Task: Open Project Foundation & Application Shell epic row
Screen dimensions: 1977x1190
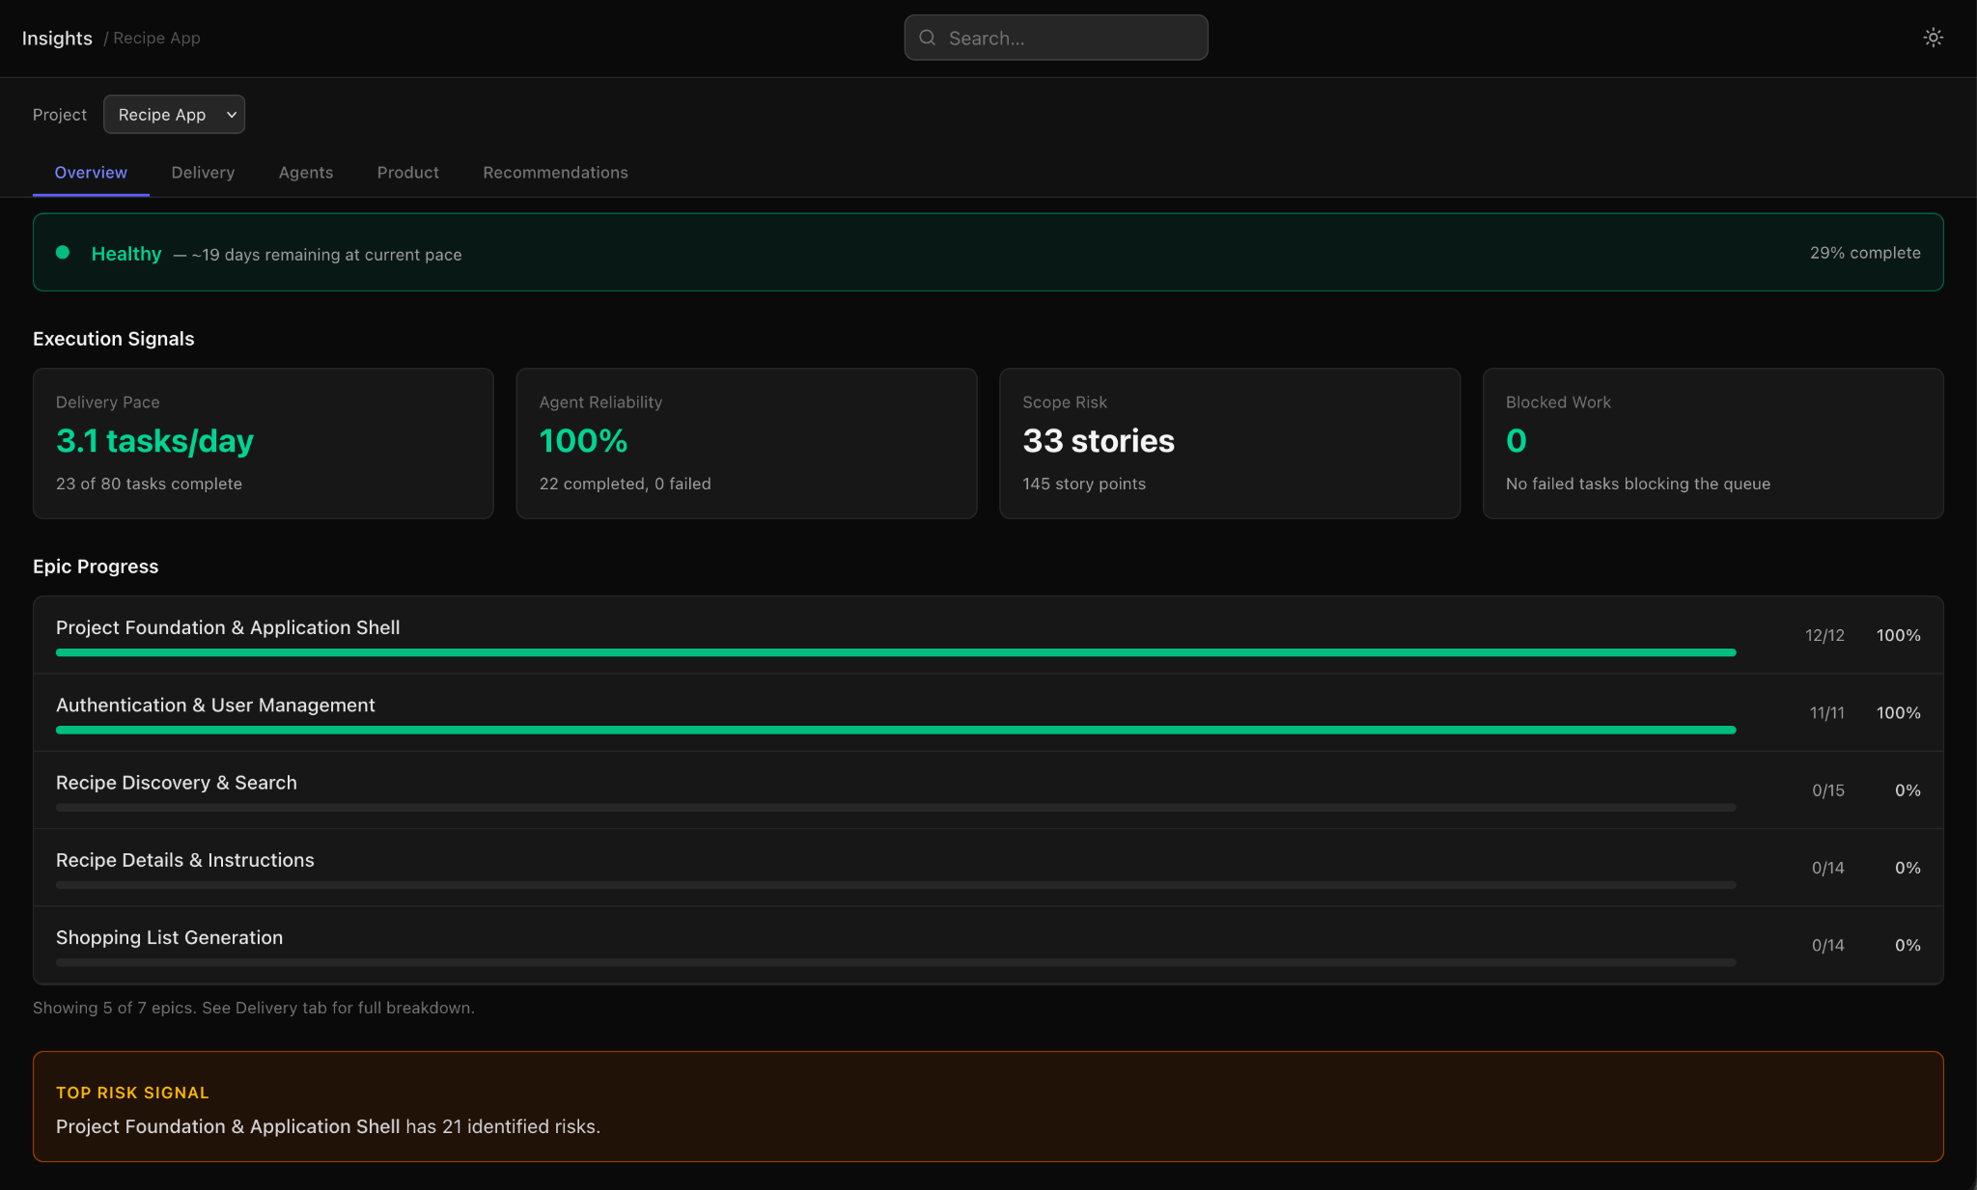Action: click(x=988, y=635)
